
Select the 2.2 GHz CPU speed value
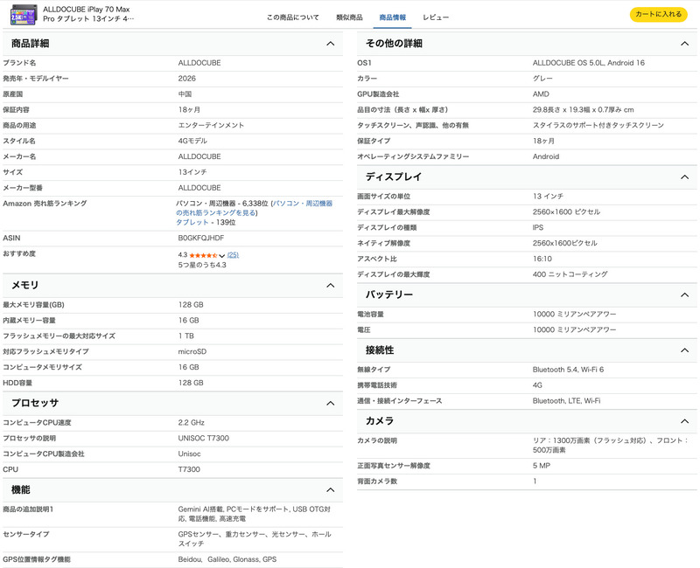click(191, 423)
